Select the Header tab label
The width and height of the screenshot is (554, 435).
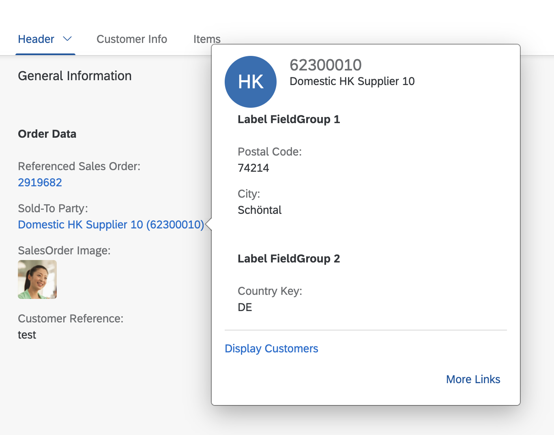[x=36, y=39]
